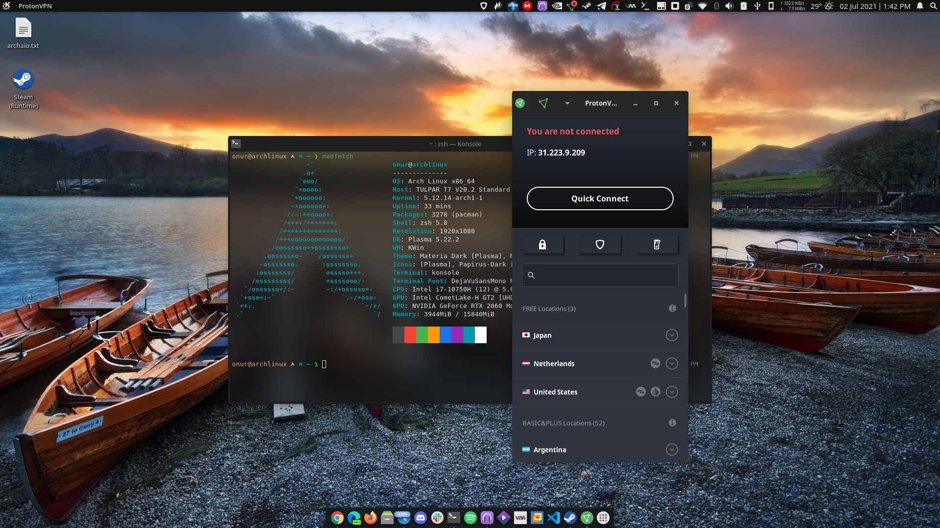Click P2P icon on Netherlands row
940x528 pixels.
tap(655, 364)
